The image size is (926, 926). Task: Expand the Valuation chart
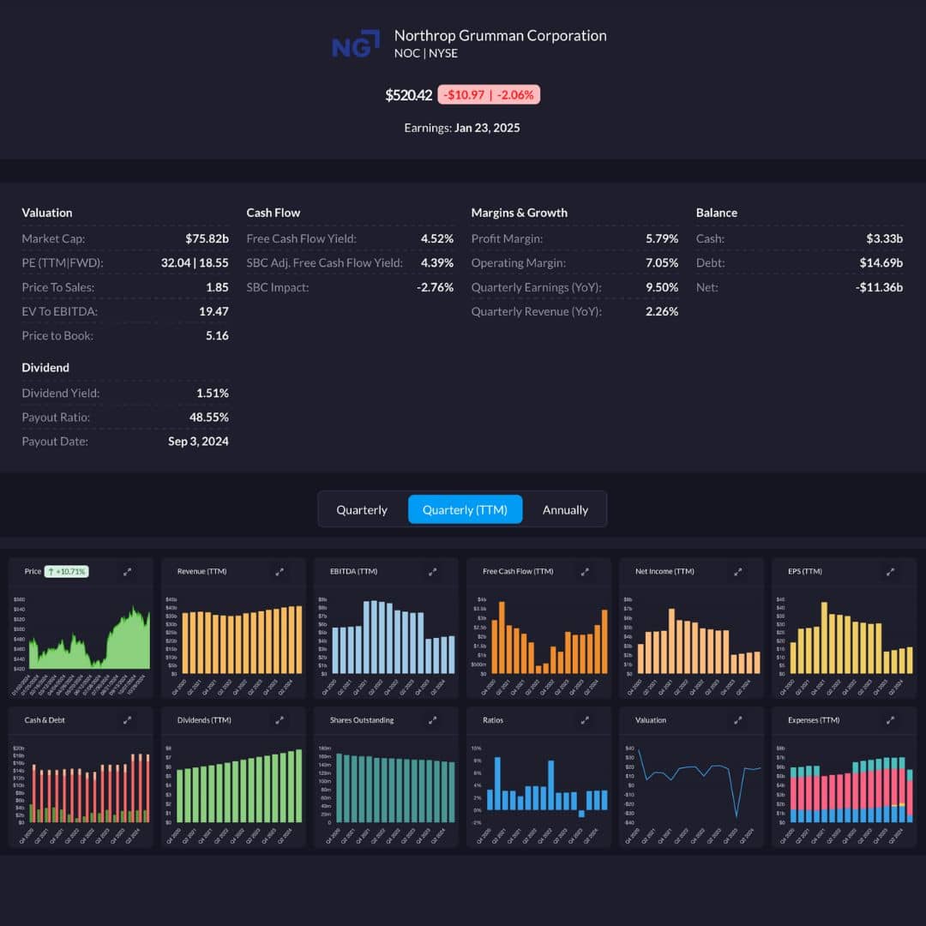click(x=737, y=720)
